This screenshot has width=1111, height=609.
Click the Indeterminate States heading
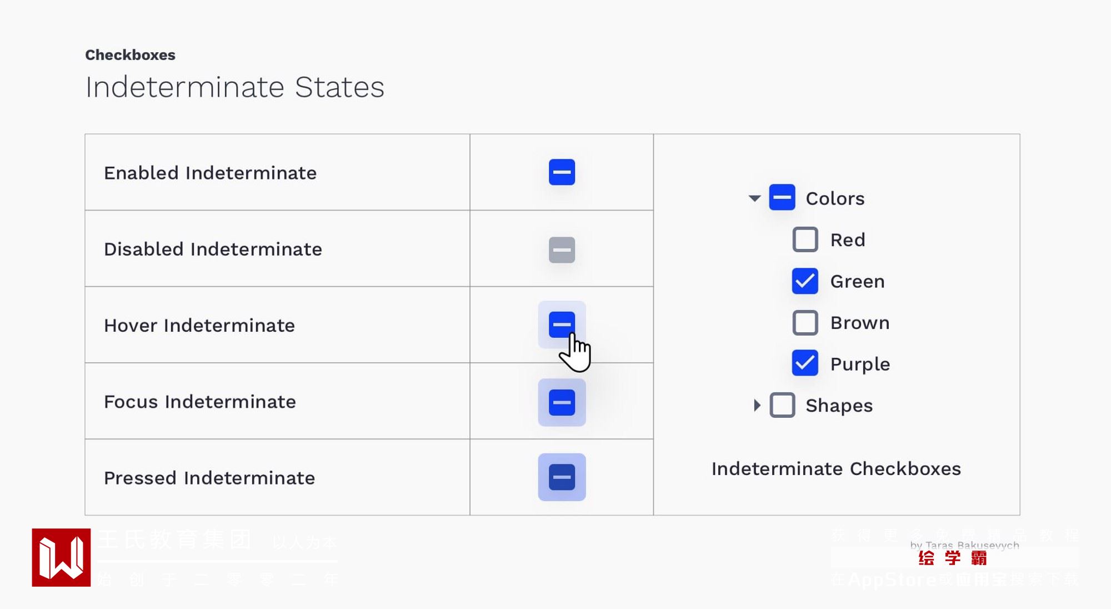coord(234,87)
